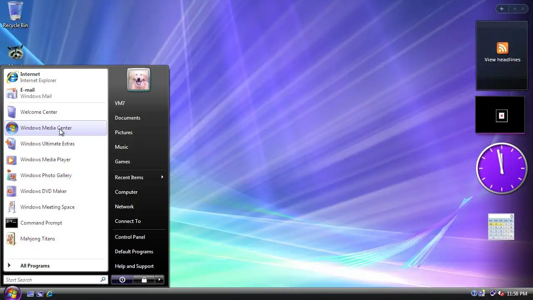Click the power button in Start menu
The height and width of the screenshot is (300, 533).
(x=122, y=280)
